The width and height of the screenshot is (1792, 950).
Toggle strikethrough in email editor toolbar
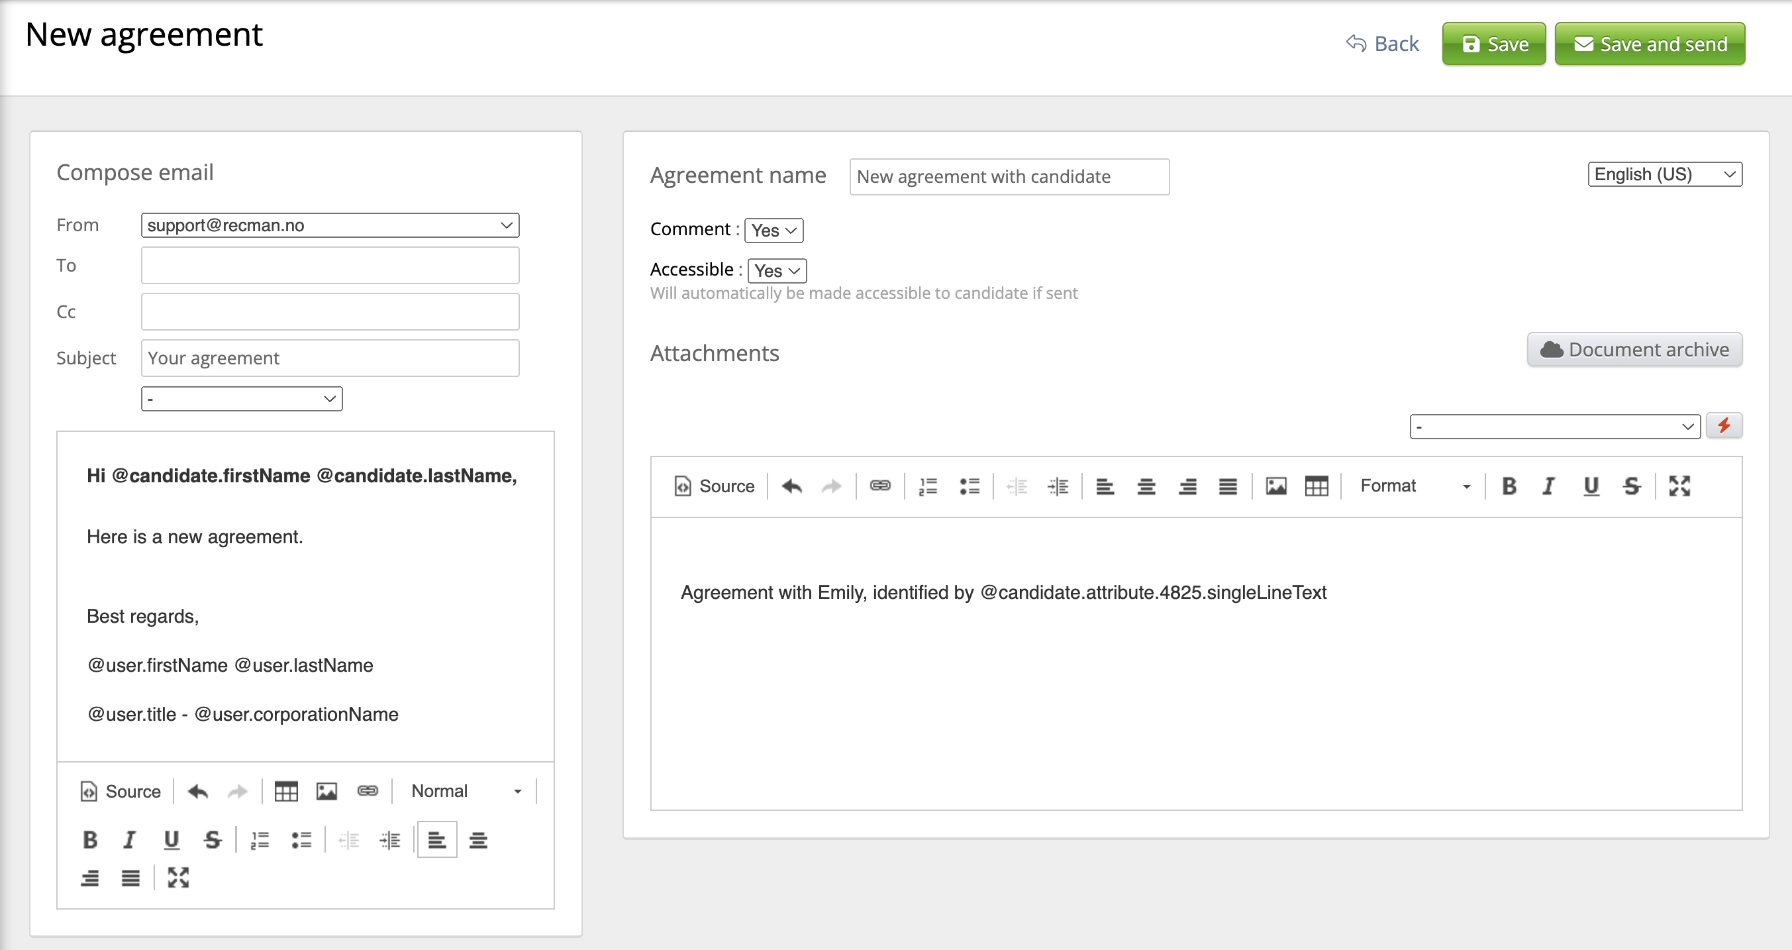(212, 840)
